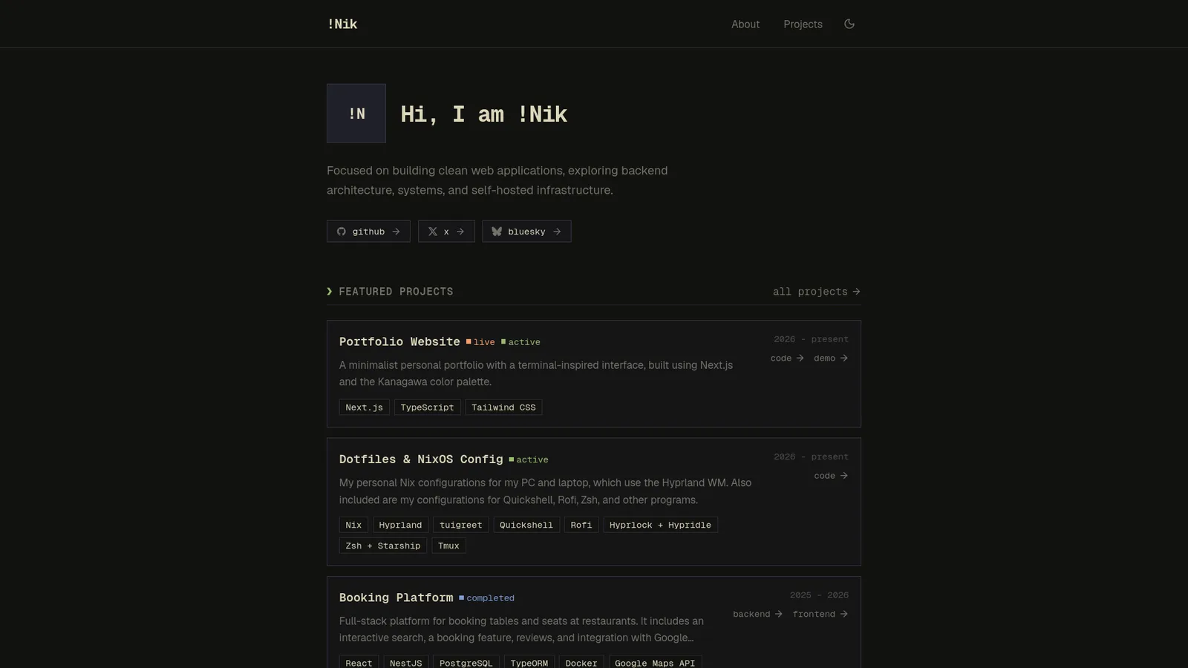Select the Tmux tag
The height and width of the screenshot is (668, 1188).
click(x=448, y=546)
